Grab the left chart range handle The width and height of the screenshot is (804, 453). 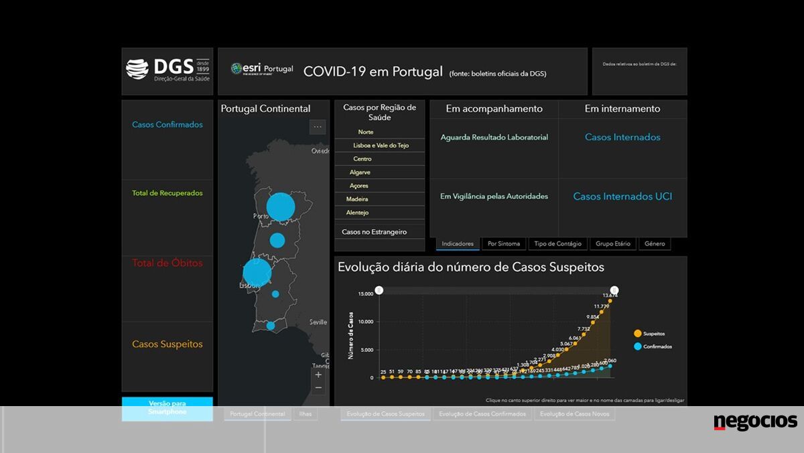pyautogui.click(x=379, y=290)
